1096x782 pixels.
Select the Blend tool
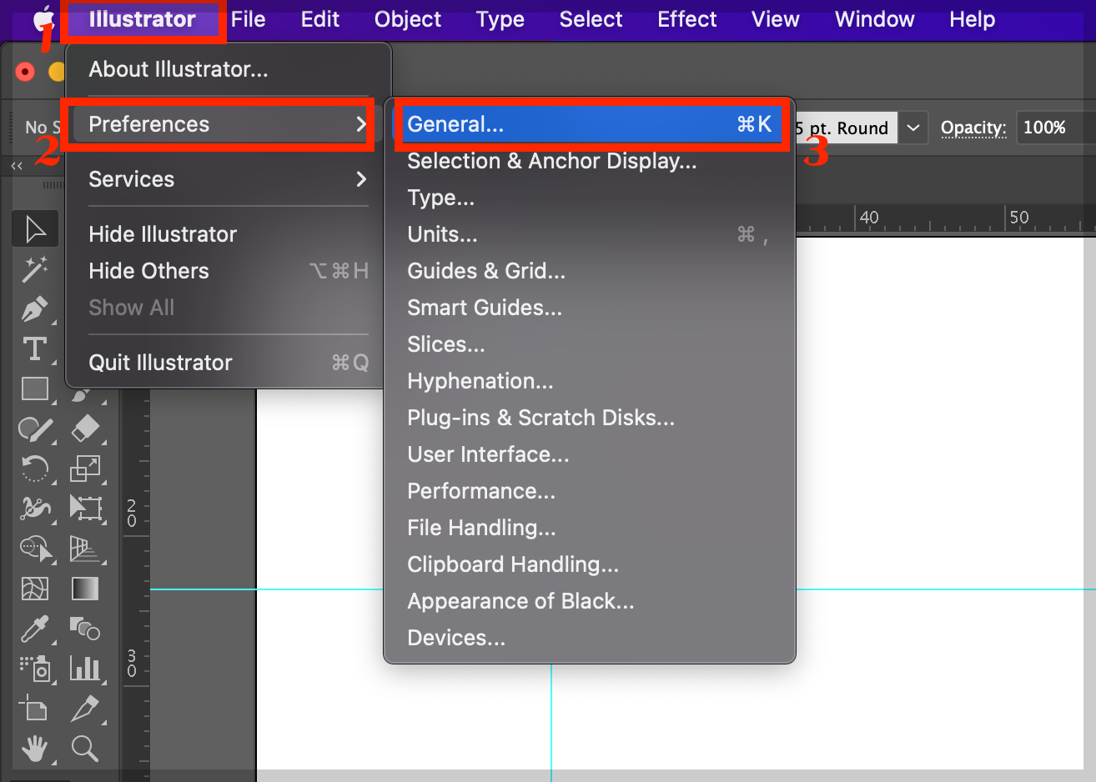(x=85, y=629)
